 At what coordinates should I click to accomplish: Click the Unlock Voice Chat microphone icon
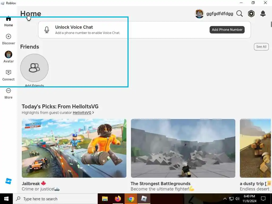coord(47,30)
